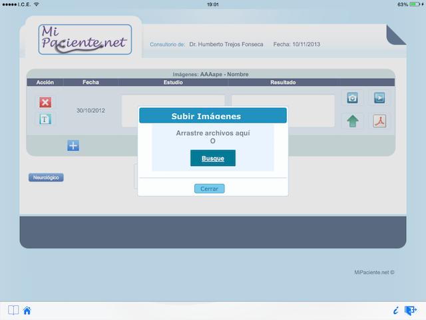Click the Estudio text field
Screen dimensions: 426x320
pyautogui.click(x=129, y=111)
